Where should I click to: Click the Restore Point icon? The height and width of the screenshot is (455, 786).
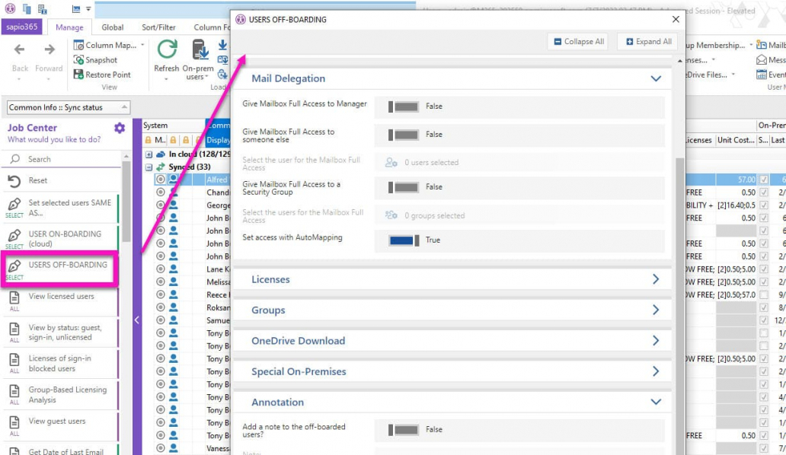tap(78, 75)
